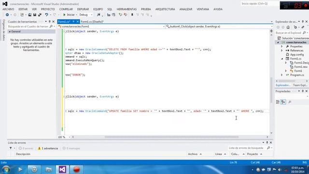Click the New Project toolbar icon

click(x=22, y=15)
